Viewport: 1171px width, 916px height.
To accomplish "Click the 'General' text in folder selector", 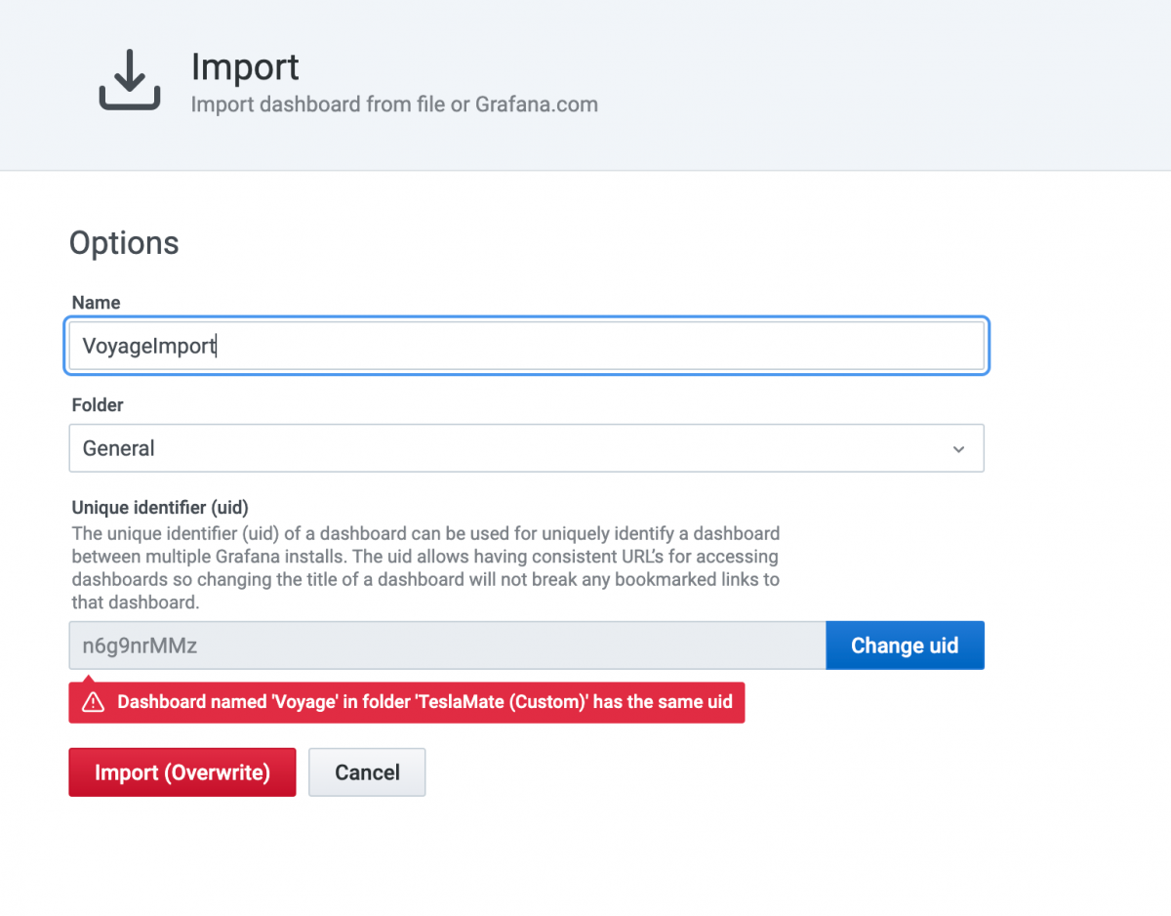I will pos(119,449).
